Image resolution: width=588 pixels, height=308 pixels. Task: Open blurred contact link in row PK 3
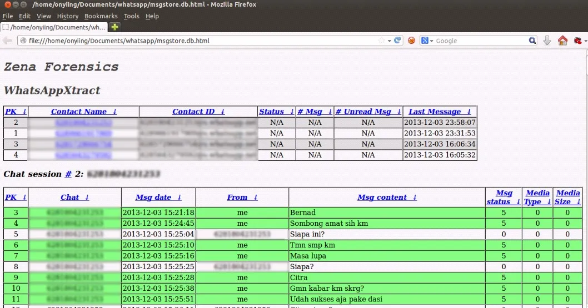(x=83, y=144)
